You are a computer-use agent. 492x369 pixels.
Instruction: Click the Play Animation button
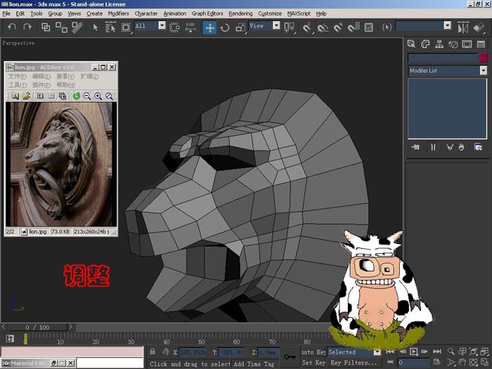tap(413, 351)
